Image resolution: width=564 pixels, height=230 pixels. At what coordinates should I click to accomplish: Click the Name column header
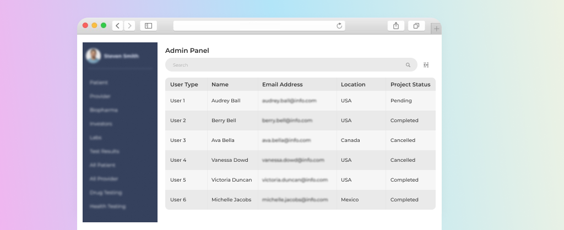220,84
